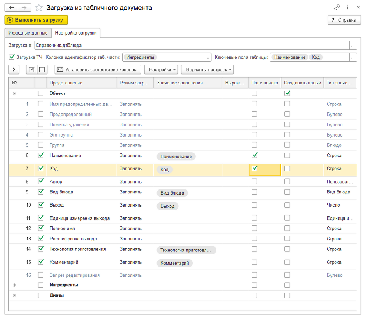The image size is (368, 319).
Task: Open the Варианты настроек dropdown
Action: click(x=207, y=69)
